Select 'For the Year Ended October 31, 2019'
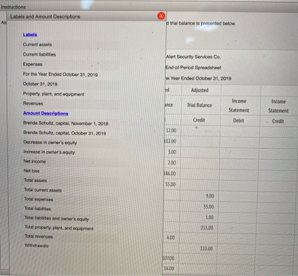The height and width of the screenshot is (276, 298). click(x=60, y=74)
